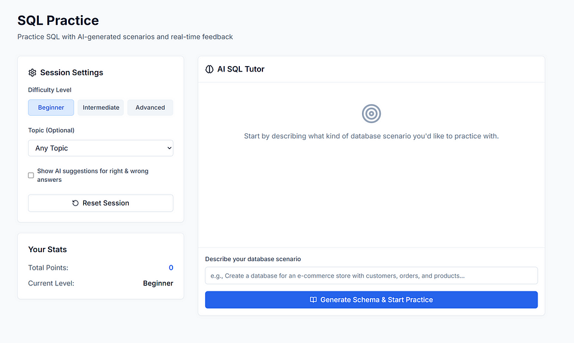Image resolution: width=574 pixels, height=343 pixels.
Task: Click the AI SQL Tutor brain icon
Action: (x=210, y=69)
